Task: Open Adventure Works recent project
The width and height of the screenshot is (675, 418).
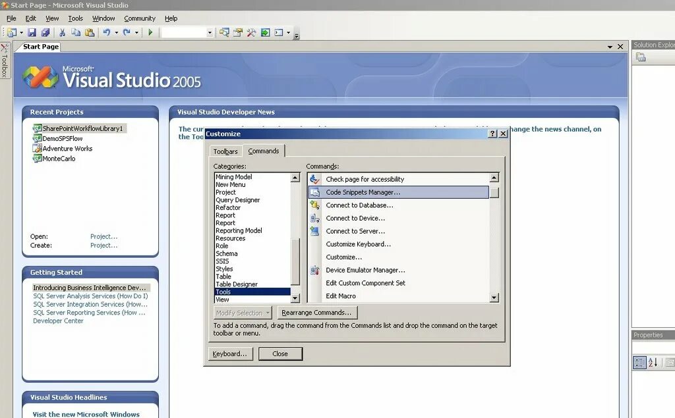Action: click(67, 148)
